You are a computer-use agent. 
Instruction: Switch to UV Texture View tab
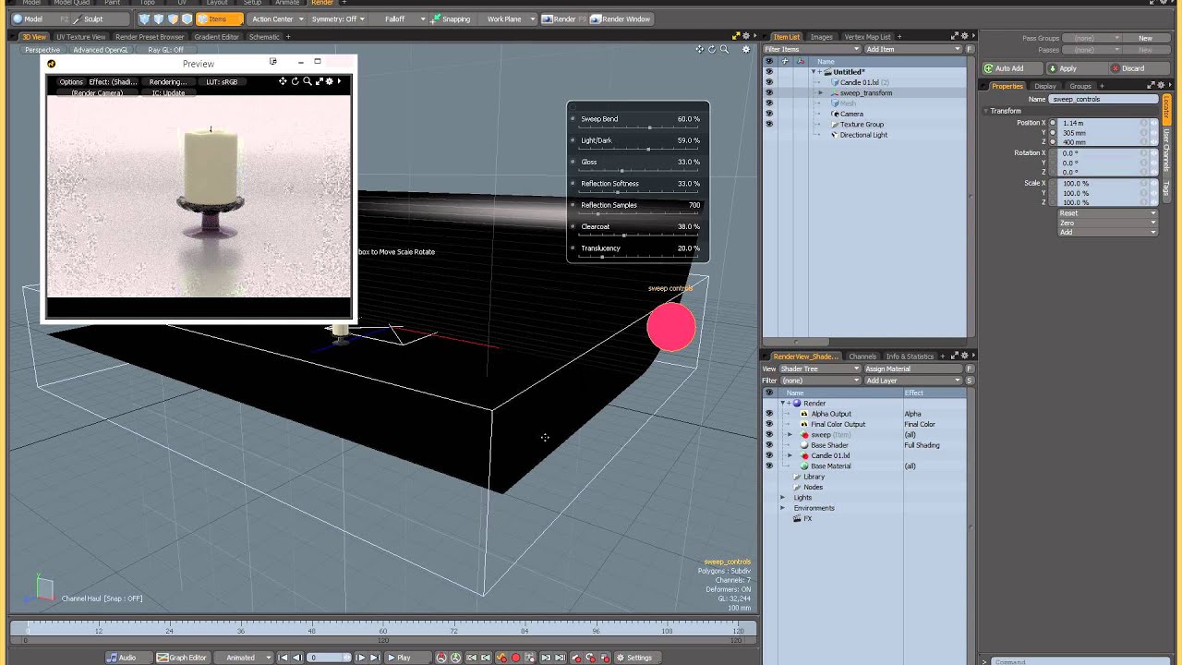point(80,37)
